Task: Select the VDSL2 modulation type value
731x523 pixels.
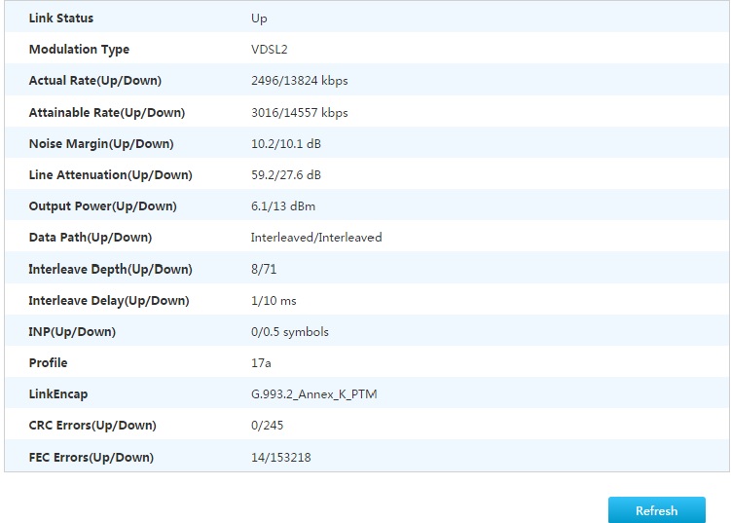Action: tap(272, 50)
